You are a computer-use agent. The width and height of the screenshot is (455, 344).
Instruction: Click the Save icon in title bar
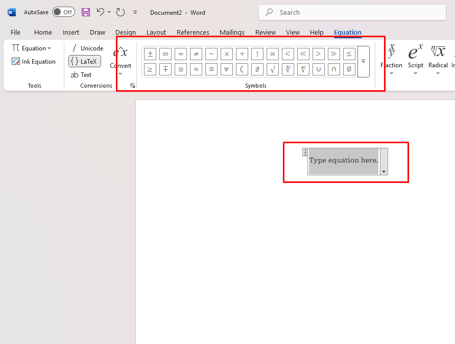86,12
